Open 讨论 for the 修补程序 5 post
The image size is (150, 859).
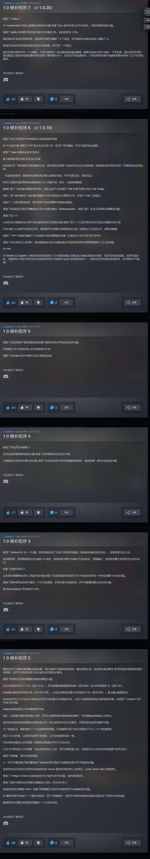pyautogui.click(x=66, y=407)
